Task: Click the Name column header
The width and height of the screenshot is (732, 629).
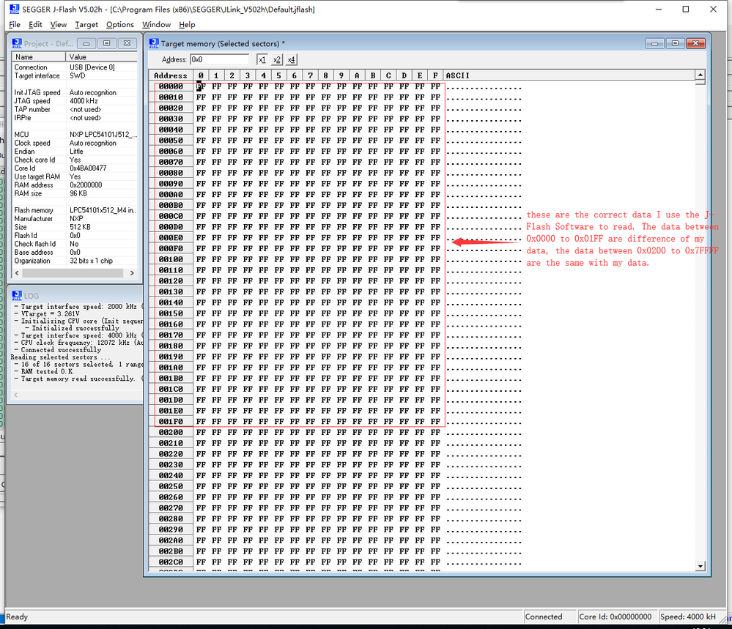Action: [39, 57]
